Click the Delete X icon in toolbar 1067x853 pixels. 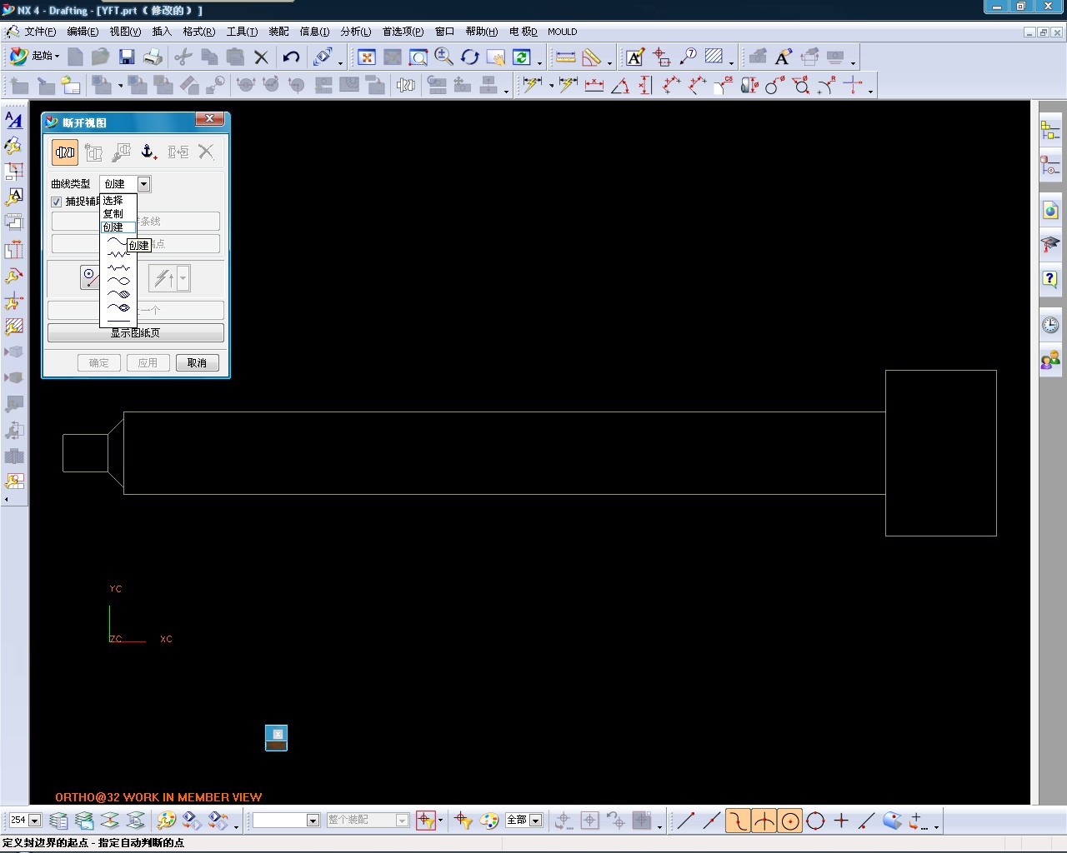coord(261,57)
